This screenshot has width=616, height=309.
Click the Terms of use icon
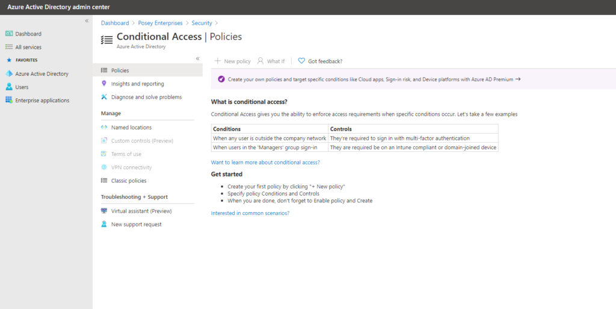(x=103, y=154)
